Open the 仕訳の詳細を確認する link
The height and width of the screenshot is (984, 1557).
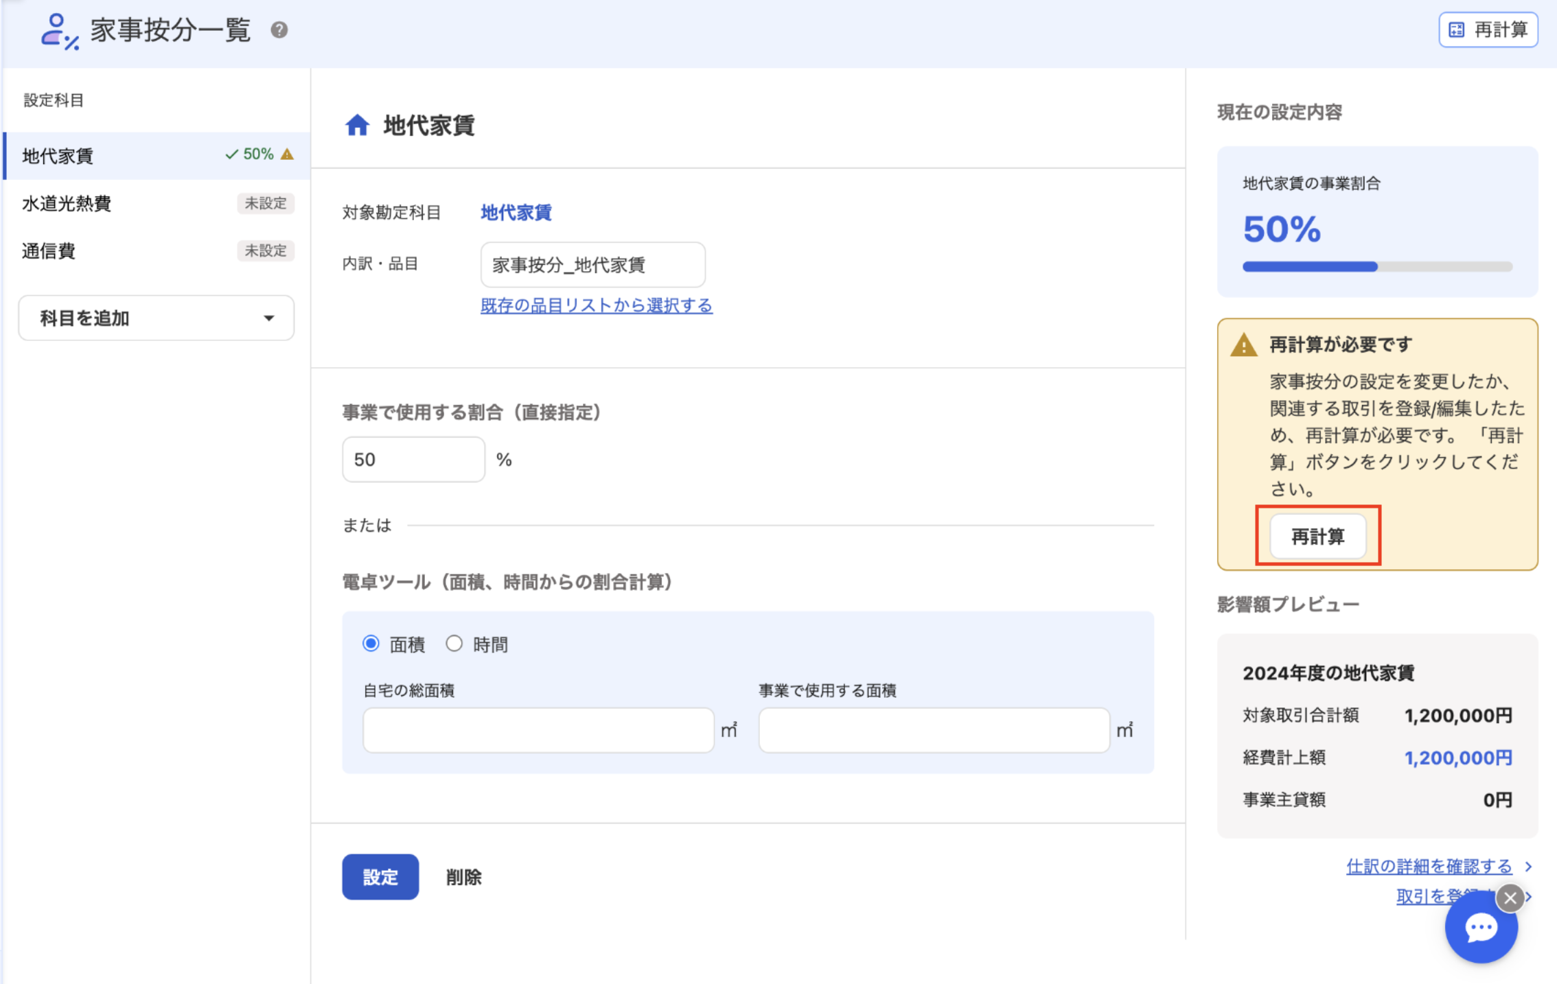point(1429,866)
